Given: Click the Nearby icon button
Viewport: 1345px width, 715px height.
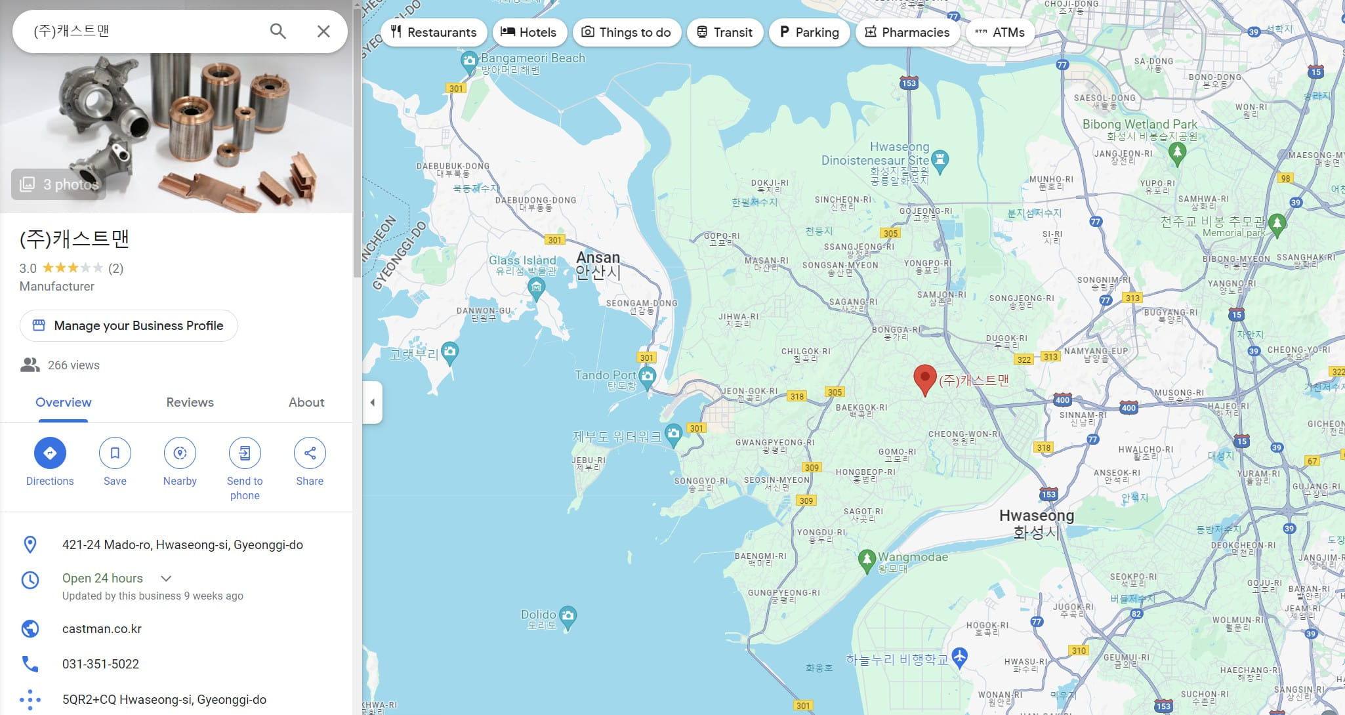Looking at the screenshot, I should 180,453.
